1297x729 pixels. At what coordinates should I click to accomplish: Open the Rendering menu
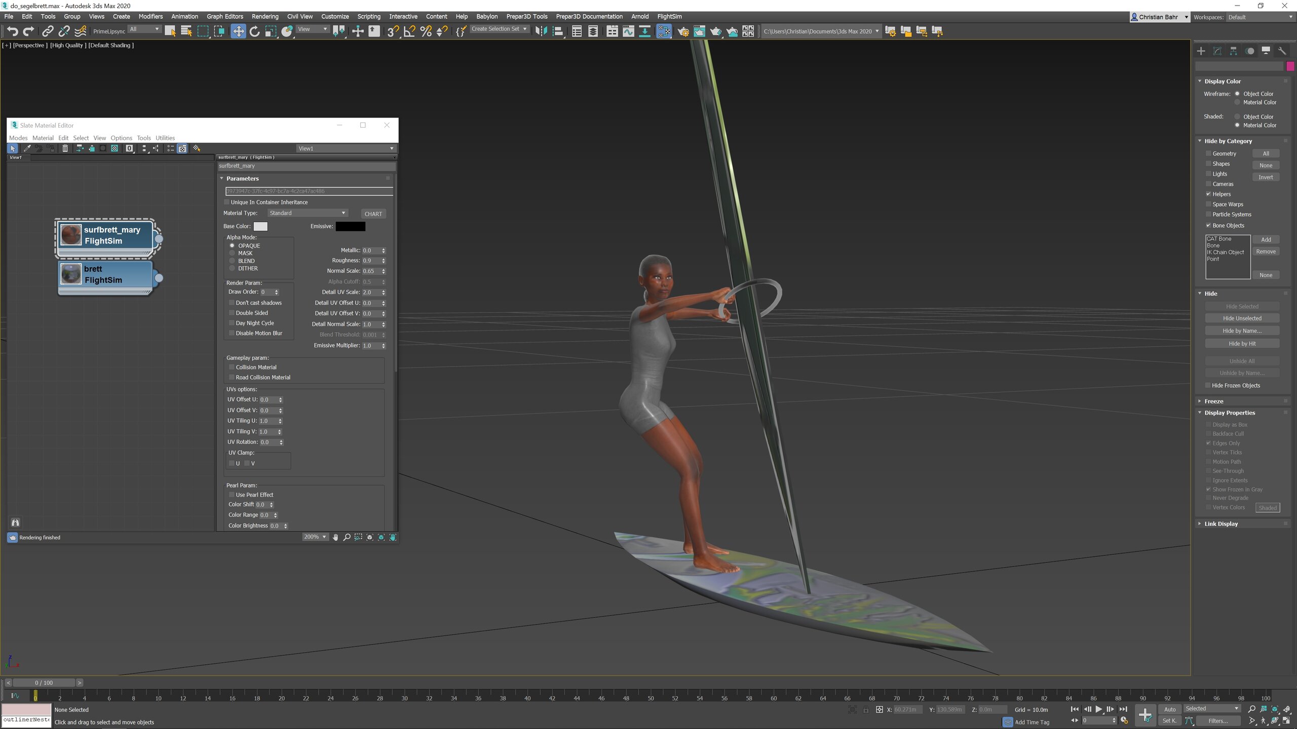coord(265,16)
